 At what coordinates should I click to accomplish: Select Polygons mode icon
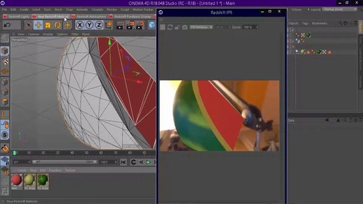pyautogui.click(x=5, y=102)
